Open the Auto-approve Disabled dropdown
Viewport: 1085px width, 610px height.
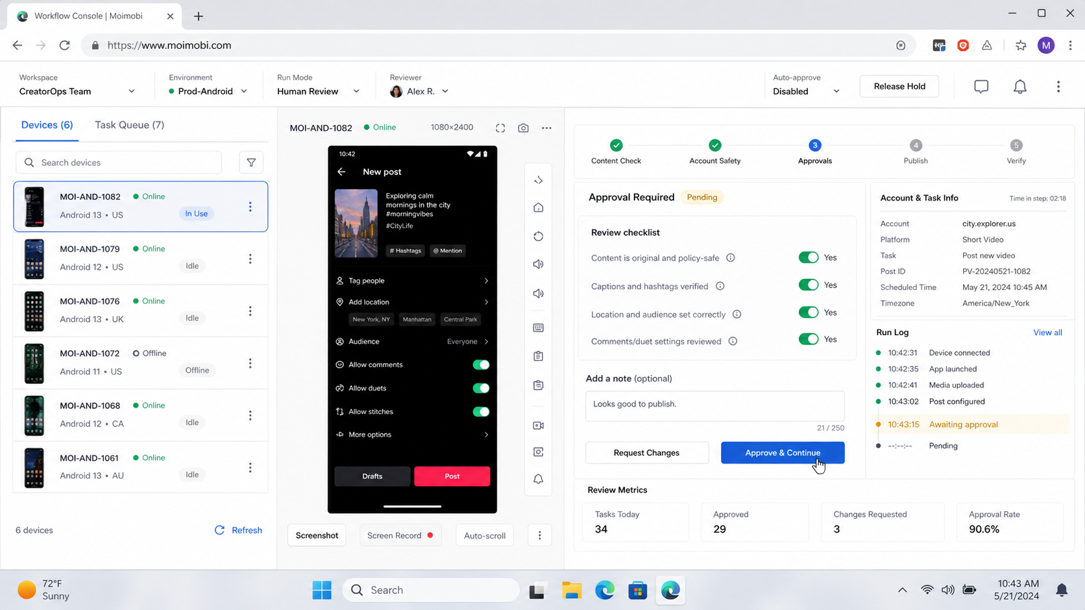point(806,91)
